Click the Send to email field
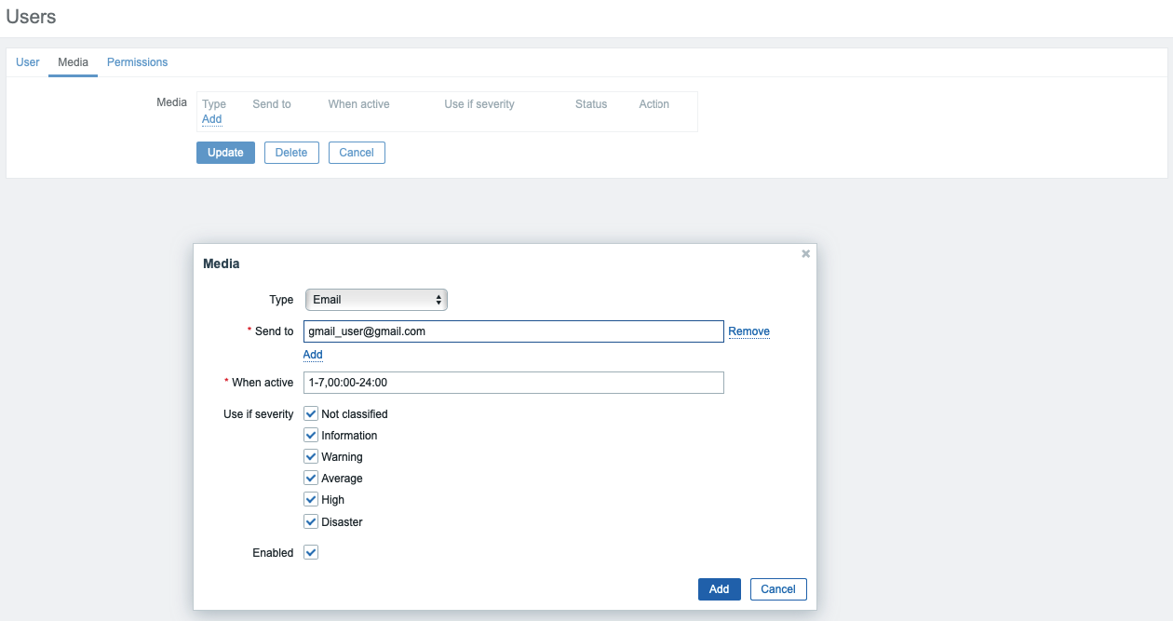Screen dimensions: 1173x621 [513, 331]
